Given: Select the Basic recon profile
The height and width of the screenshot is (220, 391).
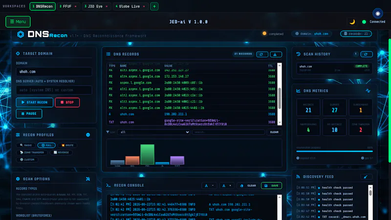Looking at the screenshot, I should (x=26, y=145).
